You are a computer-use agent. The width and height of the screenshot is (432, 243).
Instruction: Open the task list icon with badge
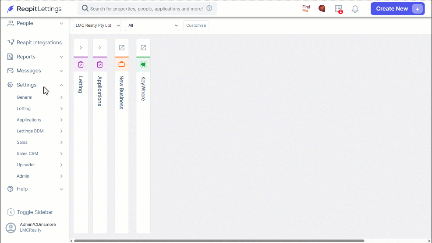(x=339, y=9)
